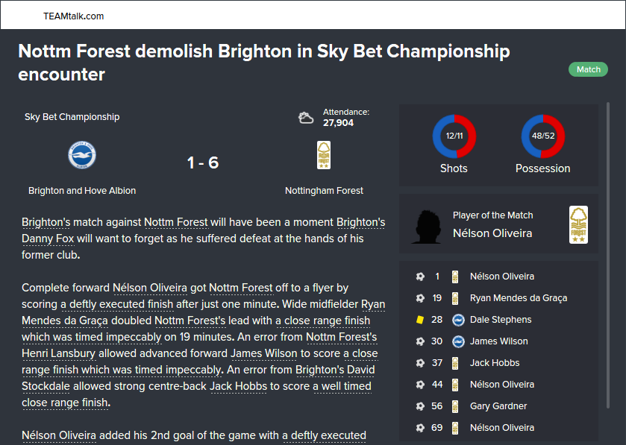Click Brighton badge beside James Wilson event
The image size is (626, 445).
458,341
